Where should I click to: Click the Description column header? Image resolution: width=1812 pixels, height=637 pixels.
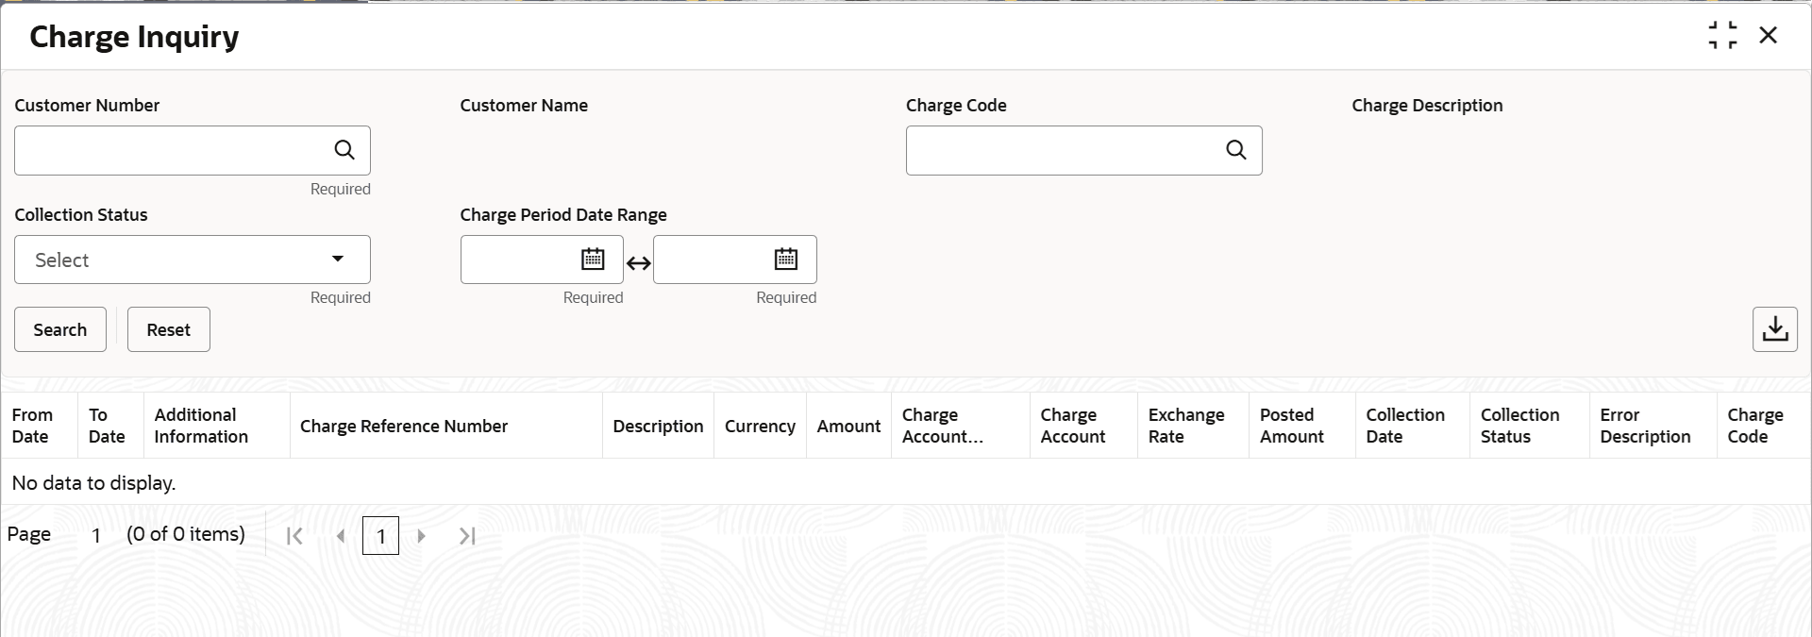(658, 427)
